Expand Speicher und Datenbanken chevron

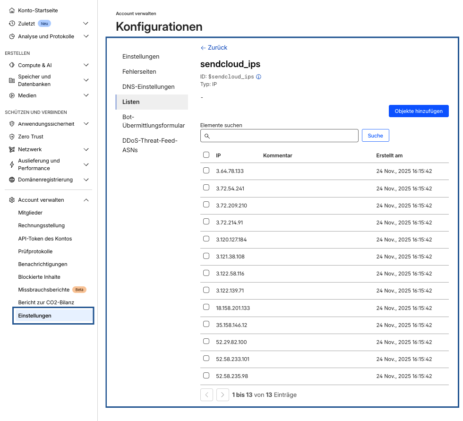86,80
